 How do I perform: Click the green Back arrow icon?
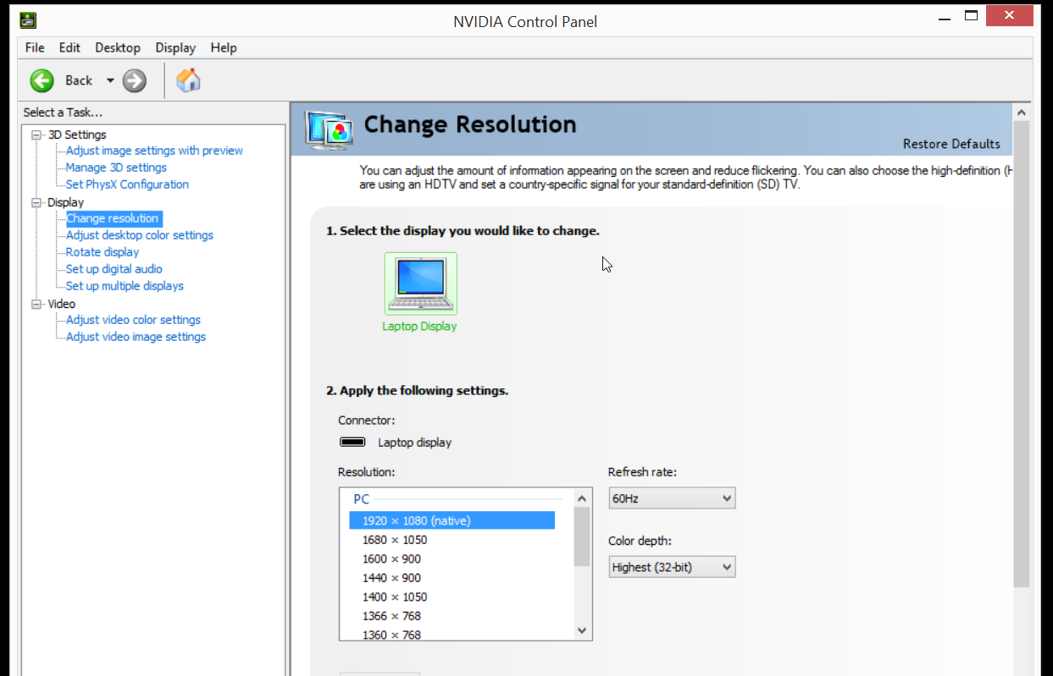pos(42,80)
